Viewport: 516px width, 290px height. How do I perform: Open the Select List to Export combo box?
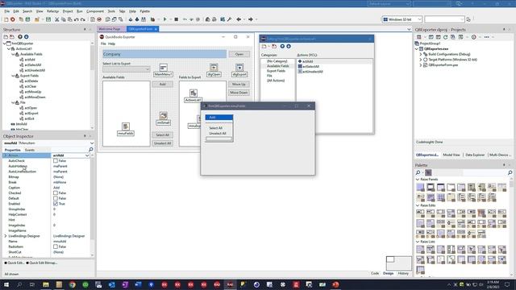127,69
